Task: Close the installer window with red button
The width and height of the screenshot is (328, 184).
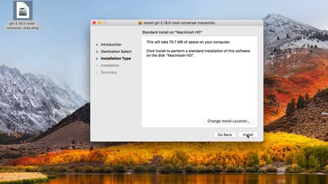Action: pyautogui.click(x=94, y=22)
